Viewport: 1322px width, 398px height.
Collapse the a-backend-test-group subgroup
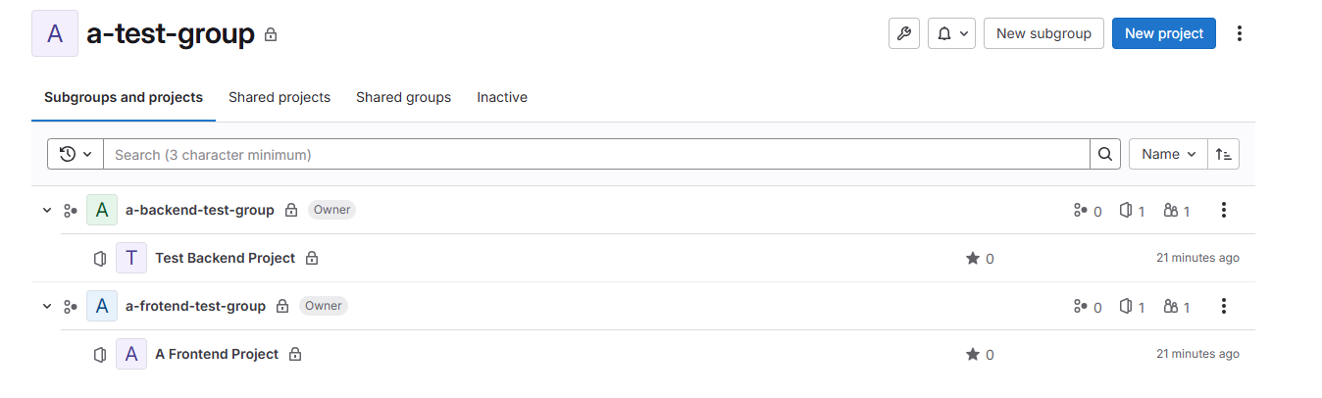[x=47, y=210]
